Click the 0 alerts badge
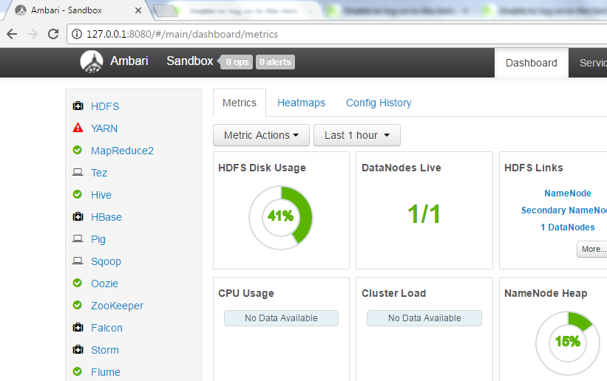The width and height of the screenshot is (607, 381). [x=275, y=62]
